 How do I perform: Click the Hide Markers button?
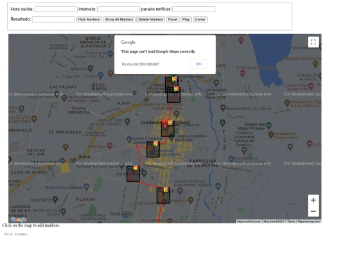(x=89, y=19)
